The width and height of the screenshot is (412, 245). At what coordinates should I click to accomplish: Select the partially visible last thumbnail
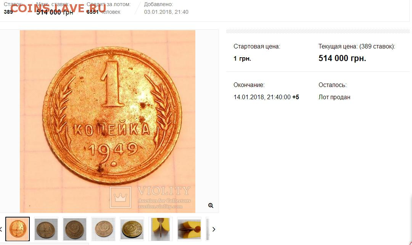tap(208, 229)
